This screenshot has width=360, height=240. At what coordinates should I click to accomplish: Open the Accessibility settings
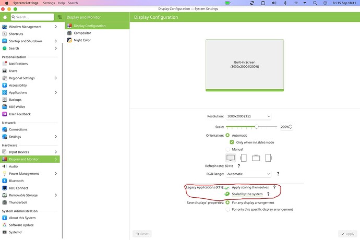pyautogui.click(x=30, y=85)
